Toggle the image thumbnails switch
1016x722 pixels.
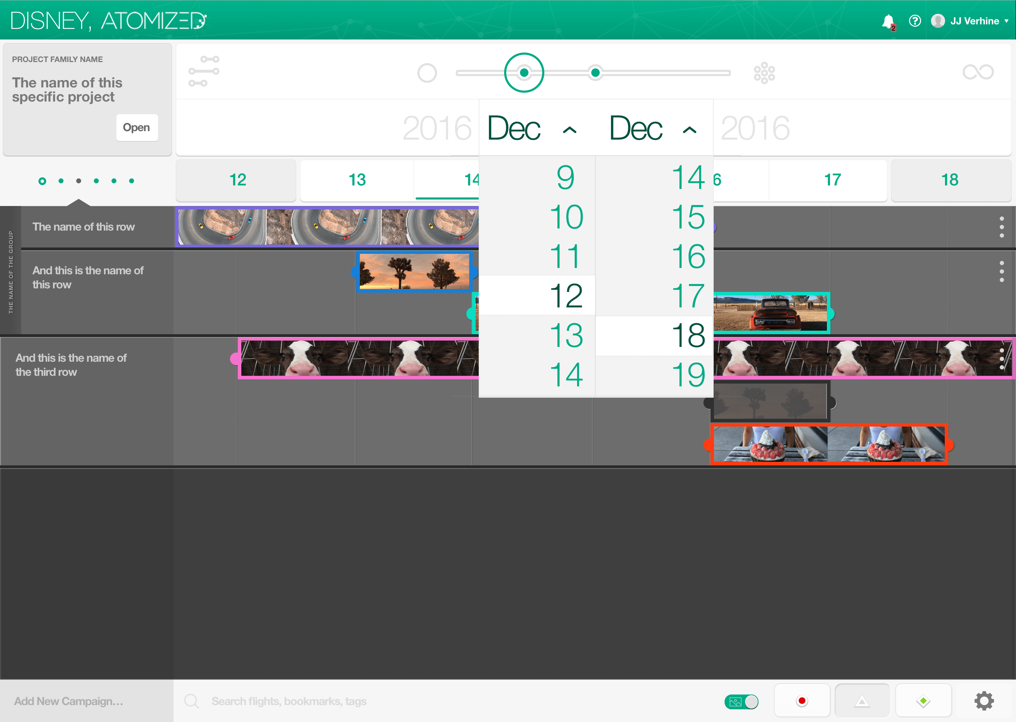(x=741, y=702)
